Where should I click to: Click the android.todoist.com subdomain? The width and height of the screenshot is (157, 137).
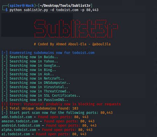point(21,125)
